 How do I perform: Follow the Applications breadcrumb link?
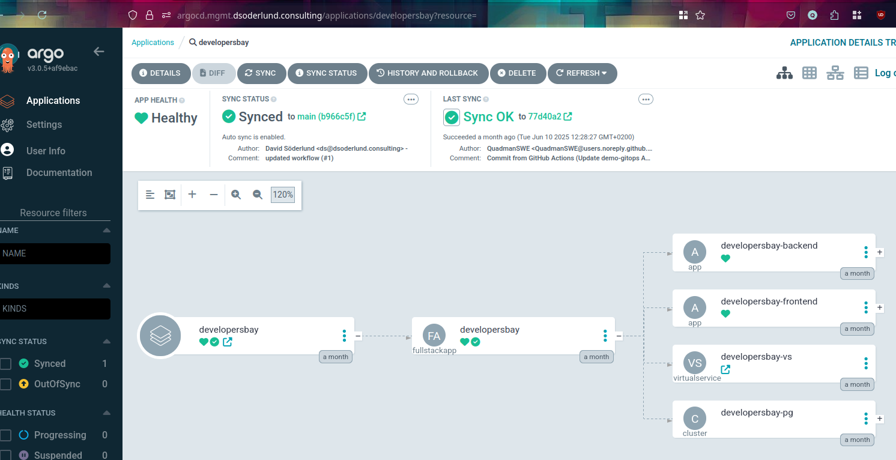[153, 43]
